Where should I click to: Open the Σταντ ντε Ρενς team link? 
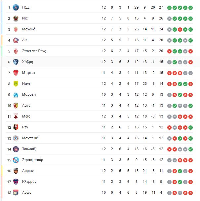pos(34,51)
